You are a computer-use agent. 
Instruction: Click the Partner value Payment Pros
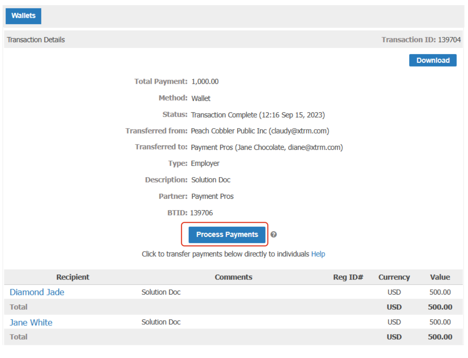pos(213,196)
